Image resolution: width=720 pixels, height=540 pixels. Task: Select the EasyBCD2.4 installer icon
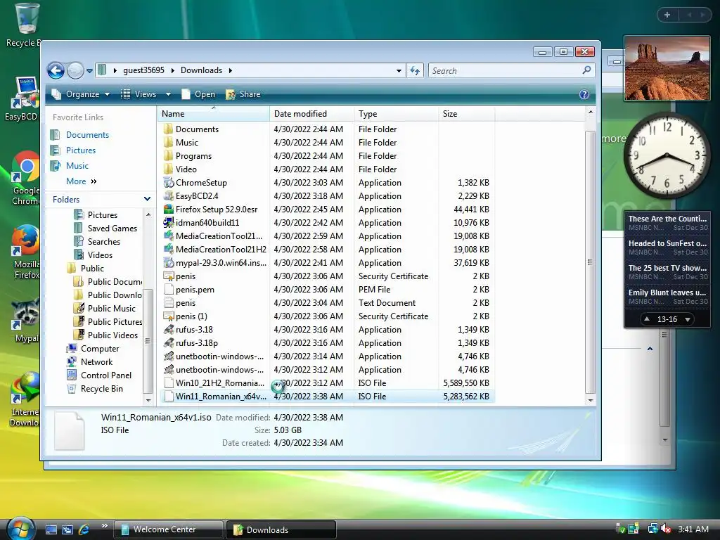coord(169,195)
